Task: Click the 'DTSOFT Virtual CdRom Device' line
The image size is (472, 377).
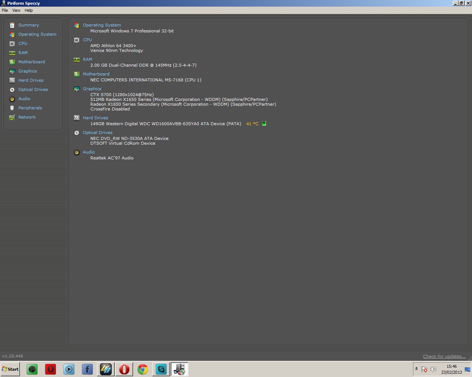Action: tap(123, 143)
